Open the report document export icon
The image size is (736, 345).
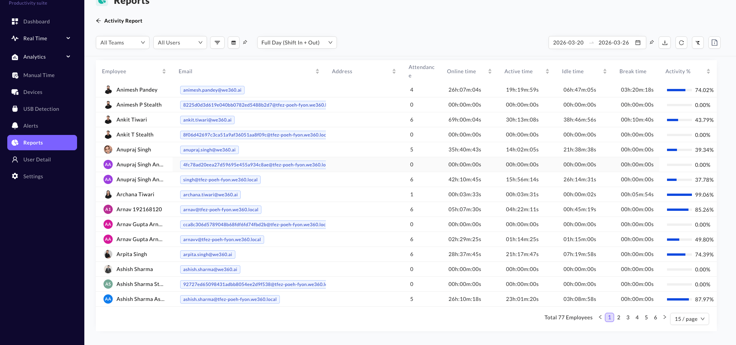point(715,43)
